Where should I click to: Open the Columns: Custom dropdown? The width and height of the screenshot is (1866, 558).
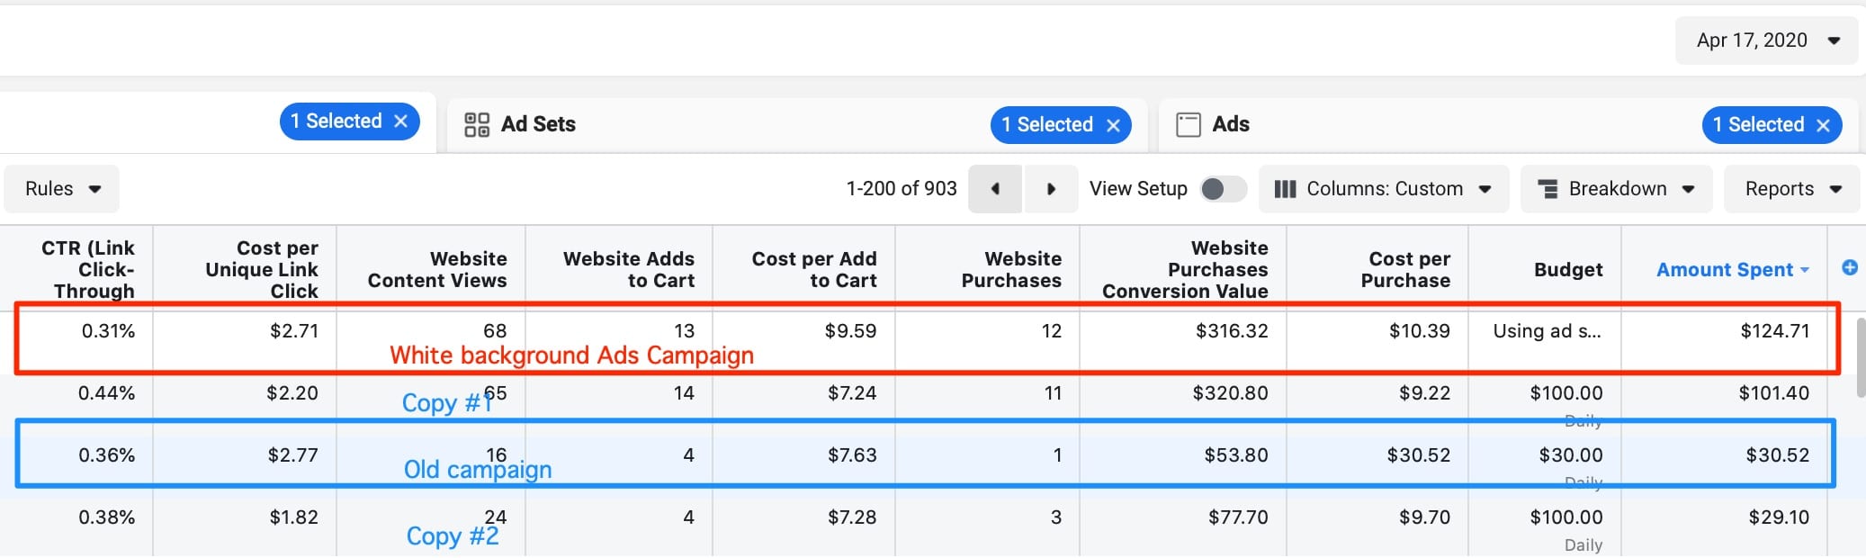tap(1383, 189)
